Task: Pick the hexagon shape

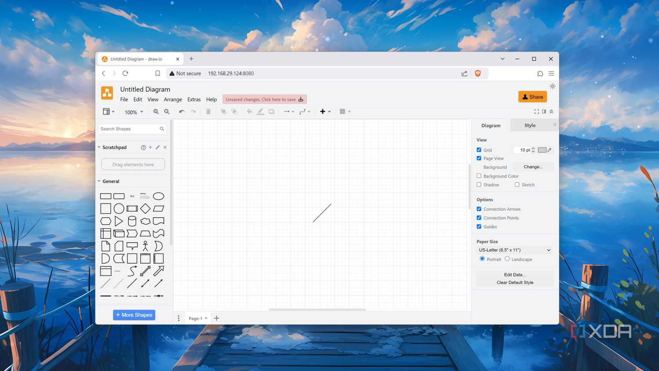Action: click(x=106, y=221)
